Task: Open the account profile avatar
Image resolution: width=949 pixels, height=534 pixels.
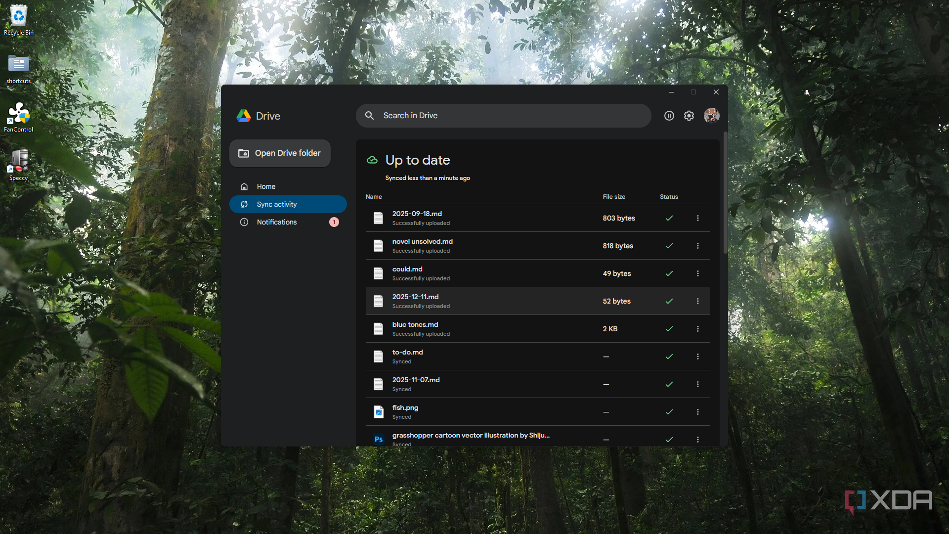Action: pos(711,115)
